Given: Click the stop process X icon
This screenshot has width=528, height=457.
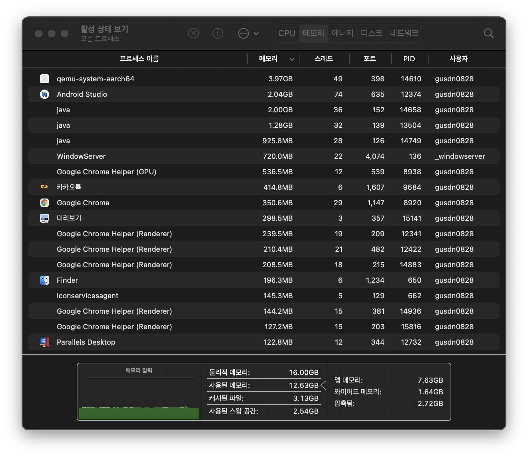Looking at the screenshot, I should 193,33.
